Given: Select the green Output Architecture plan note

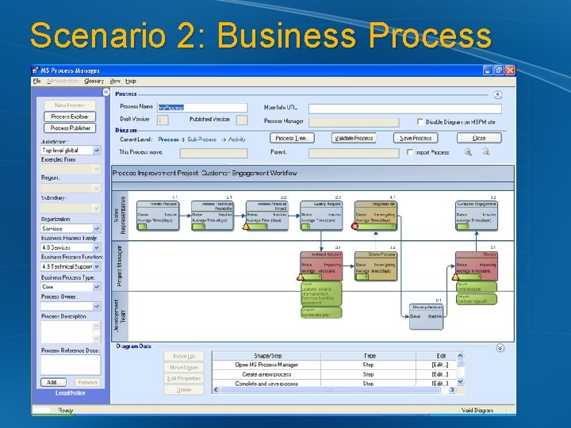Looking at the screenshot, I should click(x=321, y=312).
